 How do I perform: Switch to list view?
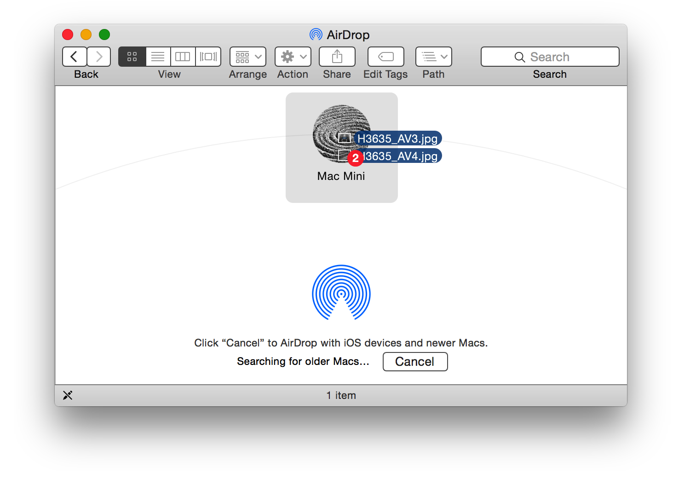158,57
